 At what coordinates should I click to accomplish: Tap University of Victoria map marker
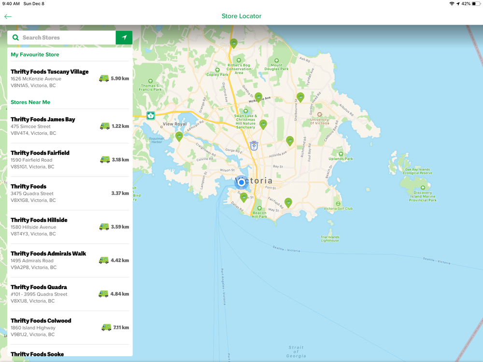(319, 114)
